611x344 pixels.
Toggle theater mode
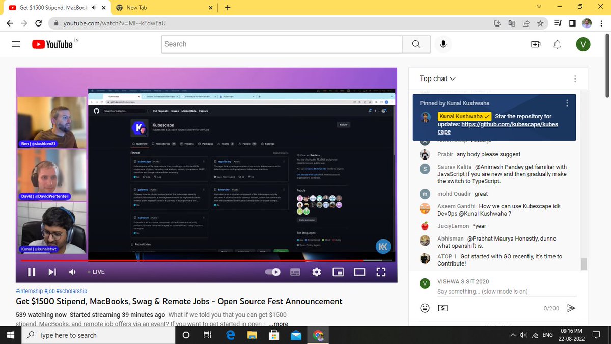pyautogui.click(x=359, y=272)
